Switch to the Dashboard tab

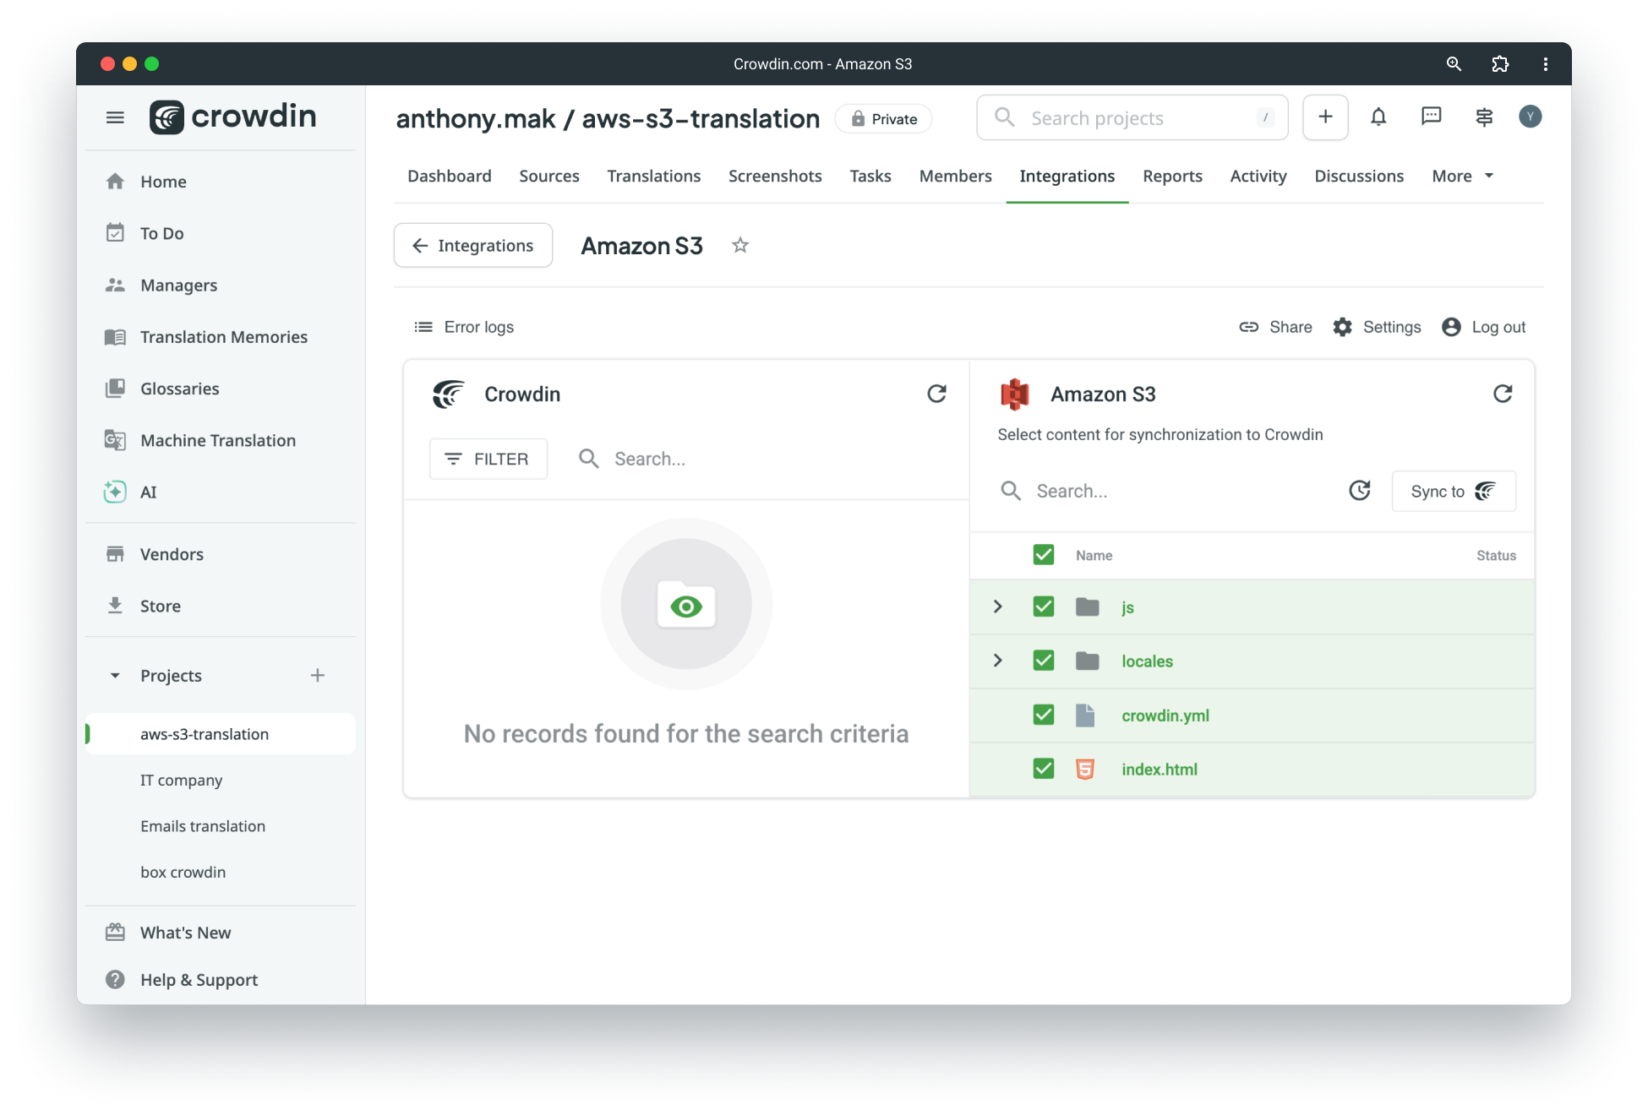point(450,176)
